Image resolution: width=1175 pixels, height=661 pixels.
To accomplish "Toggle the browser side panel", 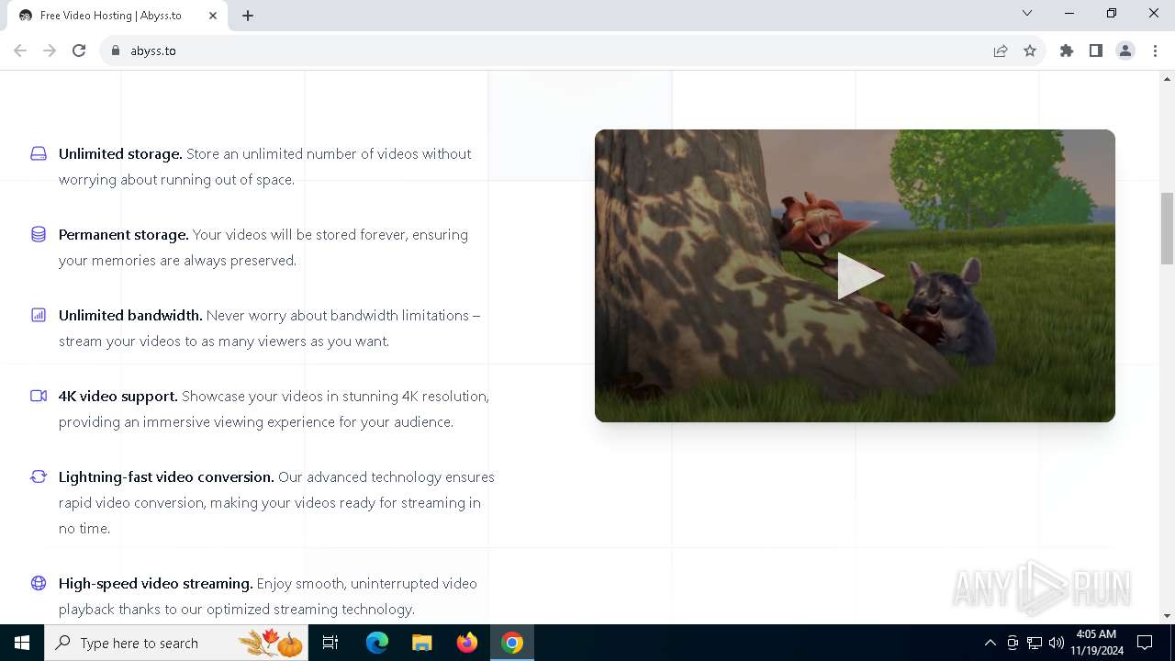I will pos(1096,50).
